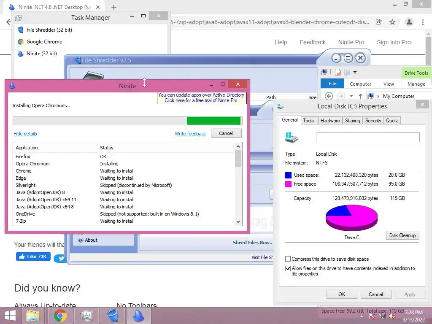
Task: Click the Ninite list scroll-down arrow
Action: [238, 222]
